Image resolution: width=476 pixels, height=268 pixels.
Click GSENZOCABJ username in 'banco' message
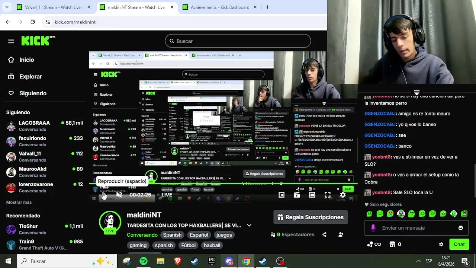coord(380,146)
